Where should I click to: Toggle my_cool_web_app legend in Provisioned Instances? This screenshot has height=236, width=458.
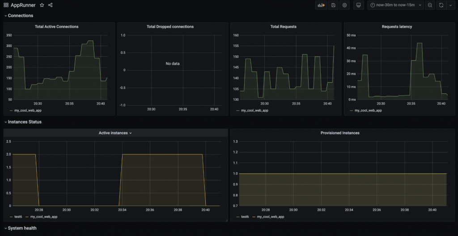point(271,217)
